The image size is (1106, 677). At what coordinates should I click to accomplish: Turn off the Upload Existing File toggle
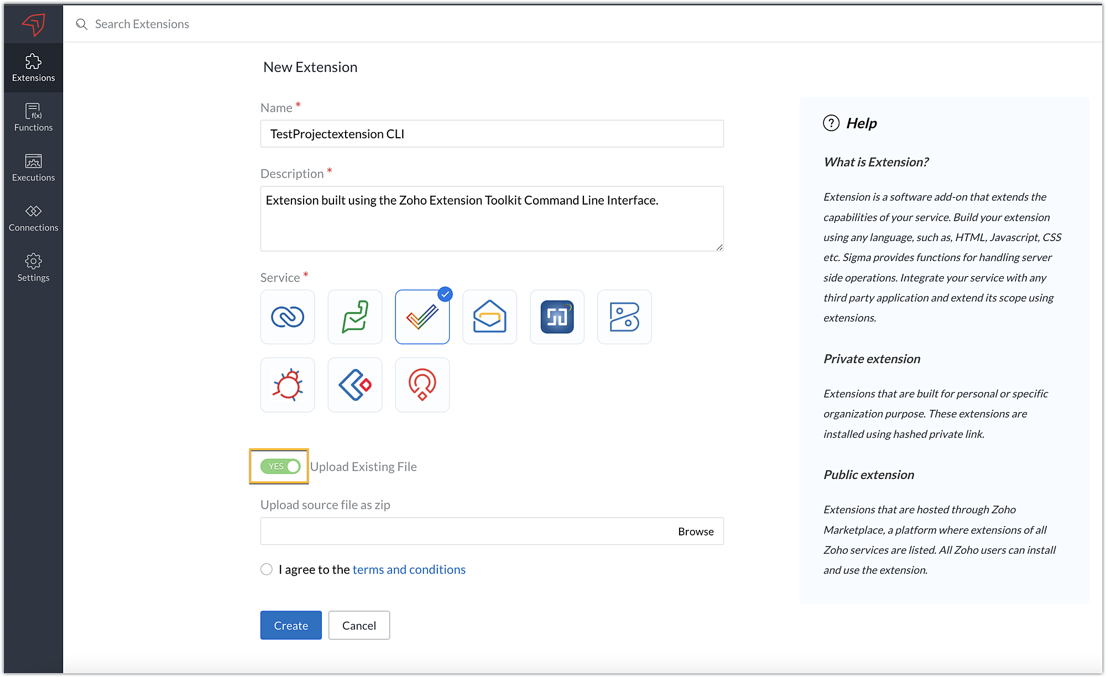[280, 466]
